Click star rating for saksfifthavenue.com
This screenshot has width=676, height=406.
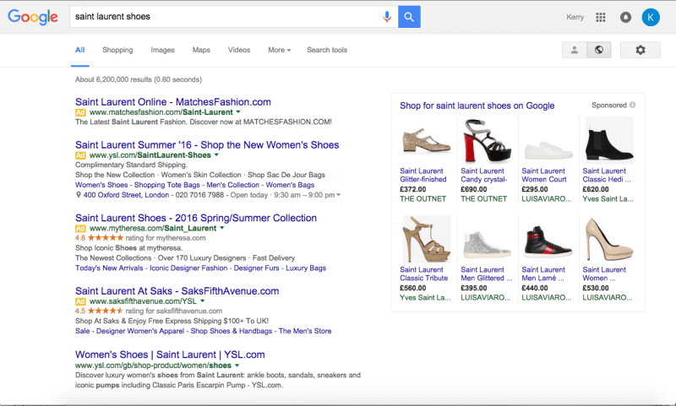pyautogui.click(x=106, y=311)
